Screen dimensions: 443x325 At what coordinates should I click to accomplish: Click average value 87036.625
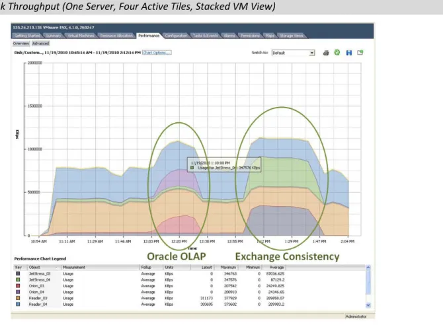275,273
